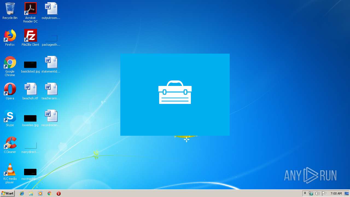Select the outputroom Word document icon
The height and width of the screenshot is (197, 350).
pos(51,11)
